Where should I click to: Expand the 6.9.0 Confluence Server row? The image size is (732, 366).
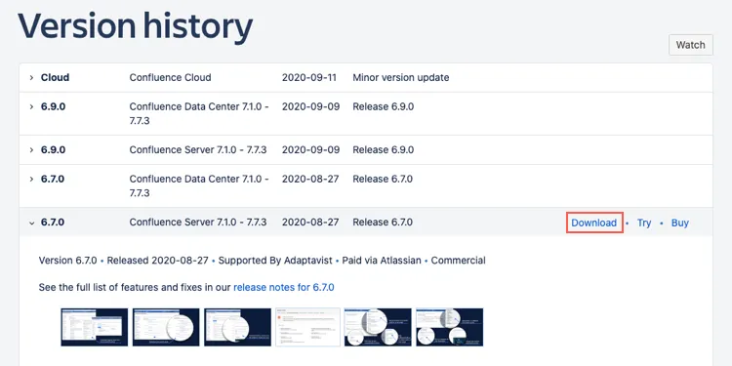32,150
